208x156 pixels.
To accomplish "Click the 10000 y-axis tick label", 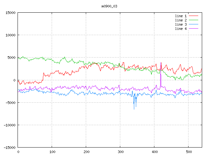I will (x=10, y=35).
